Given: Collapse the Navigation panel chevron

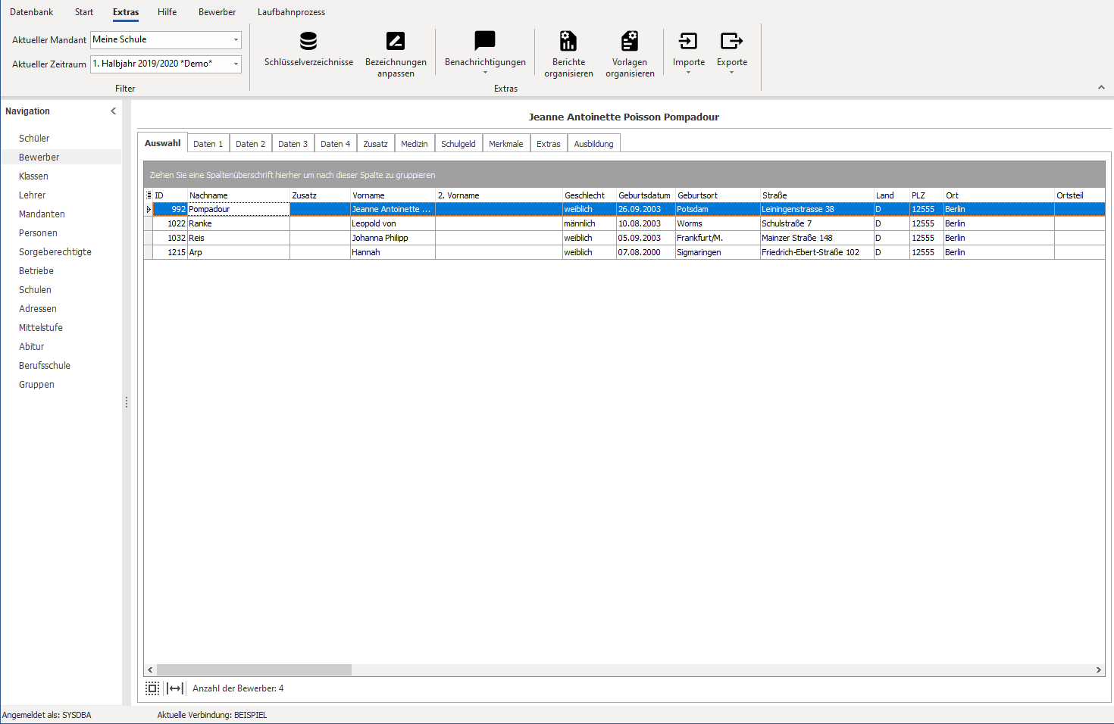Looking at the screenshot, I should coord(114,111).
